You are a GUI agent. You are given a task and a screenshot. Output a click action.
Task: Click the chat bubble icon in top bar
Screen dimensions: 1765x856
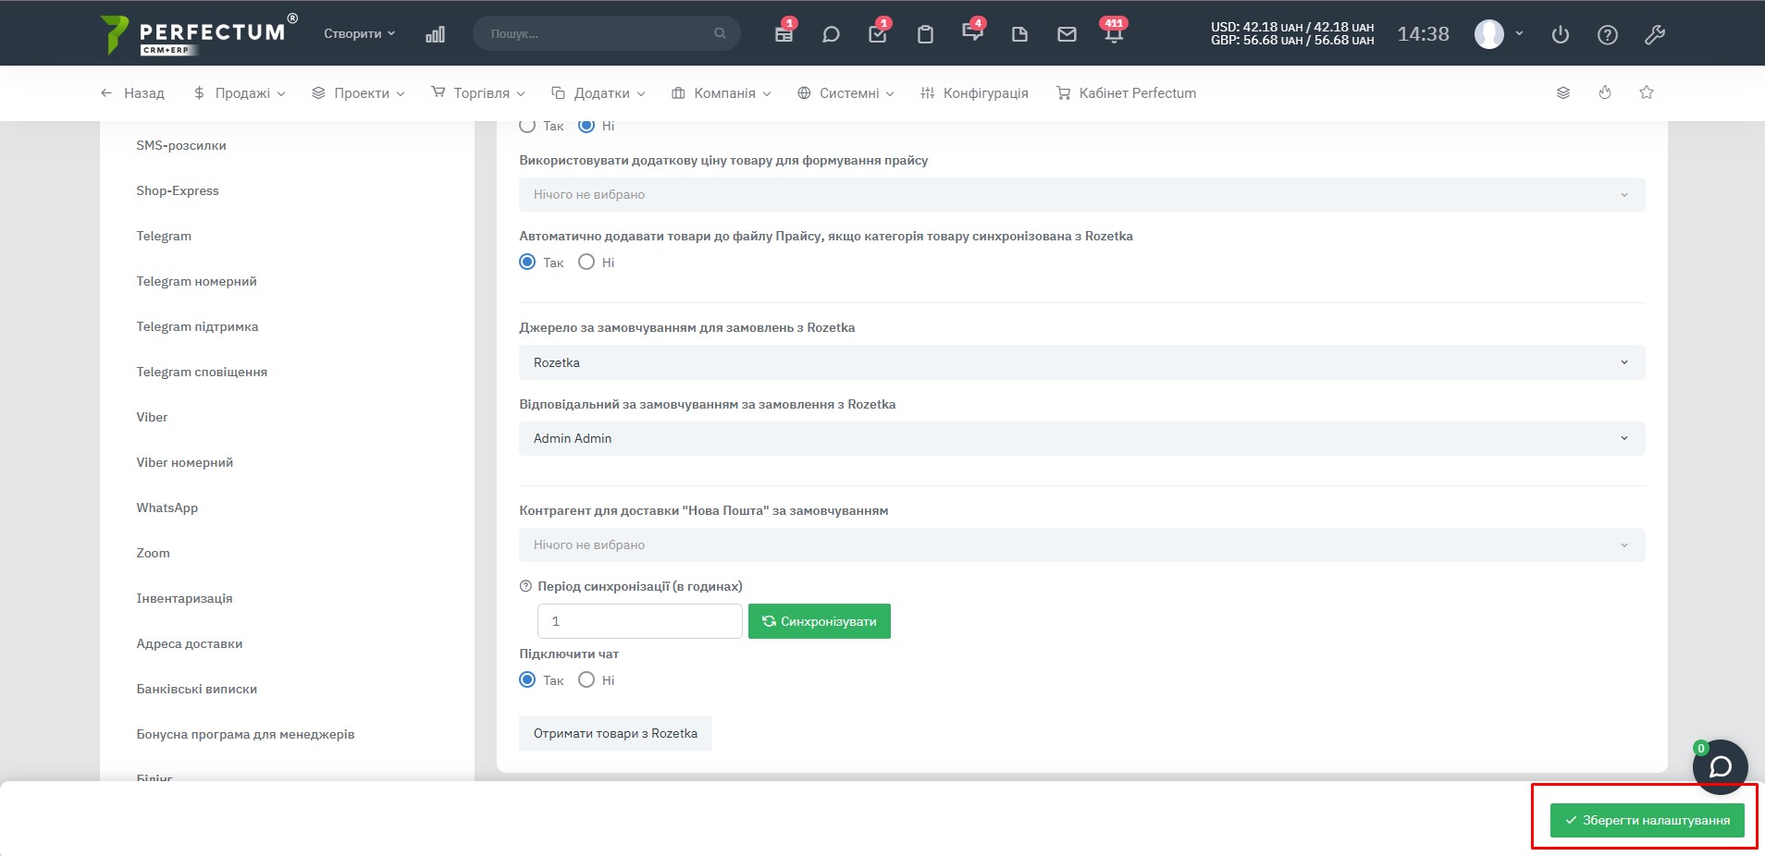[x=831, y=34]
